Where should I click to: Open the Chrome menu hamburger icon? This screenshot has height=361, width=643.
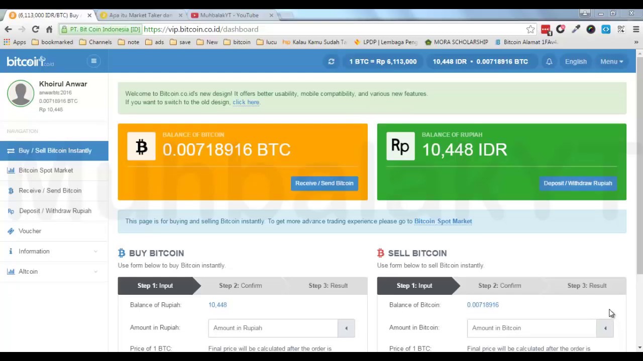pos(636,30)
